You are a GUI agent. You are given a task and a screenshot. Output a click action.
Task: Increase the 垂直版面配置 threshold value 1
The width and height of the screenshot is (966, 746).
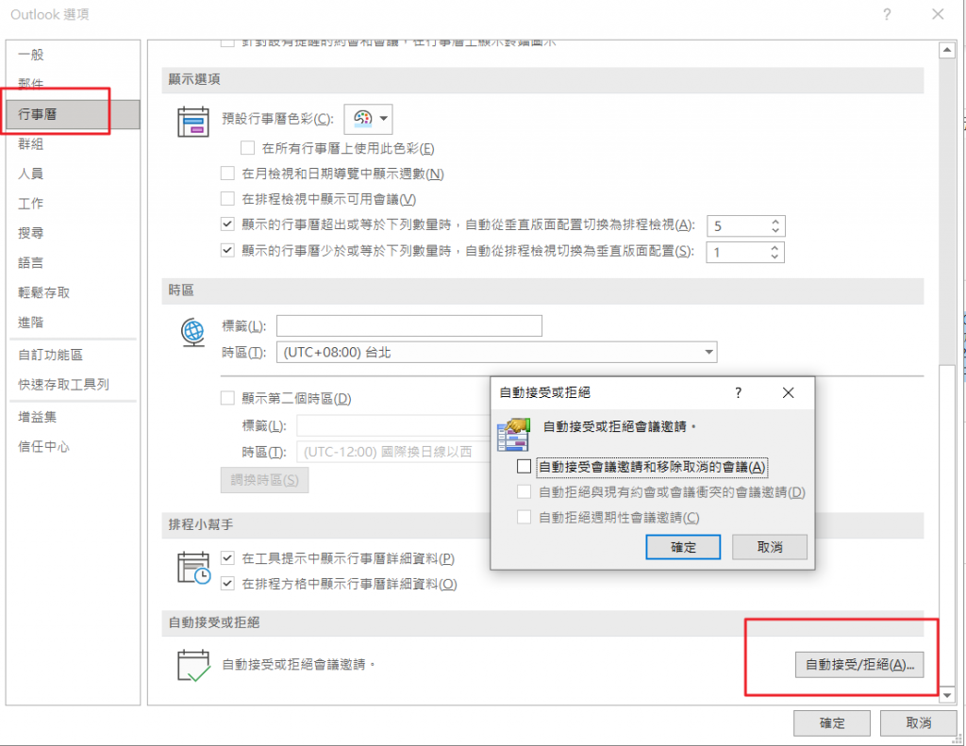(774, 248)
